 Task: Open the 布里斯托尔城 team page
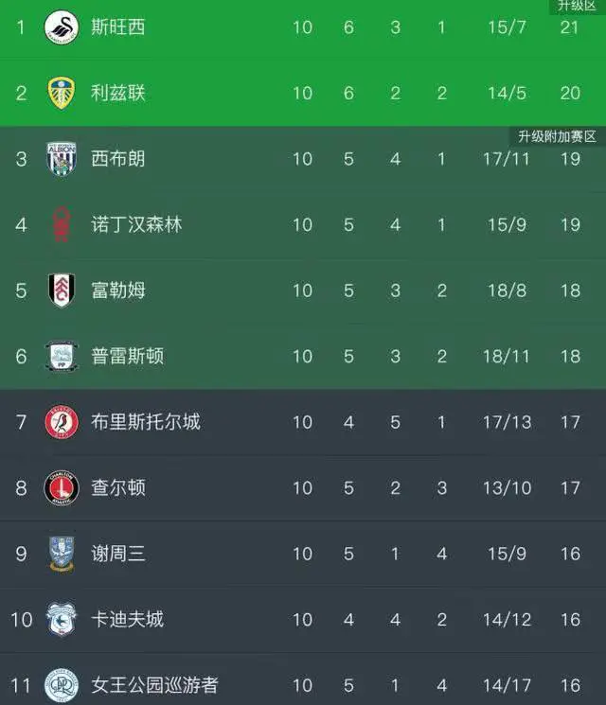pyautogui.click(x=145, y=421)
